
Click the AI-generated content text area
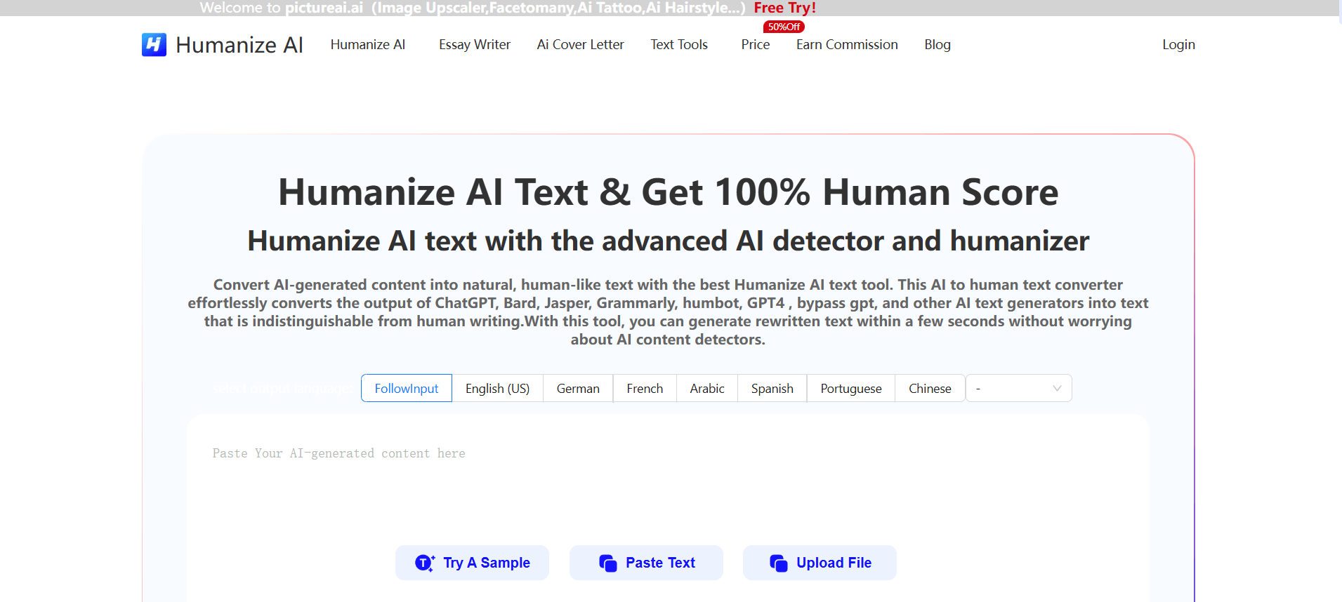click(668, 484)
